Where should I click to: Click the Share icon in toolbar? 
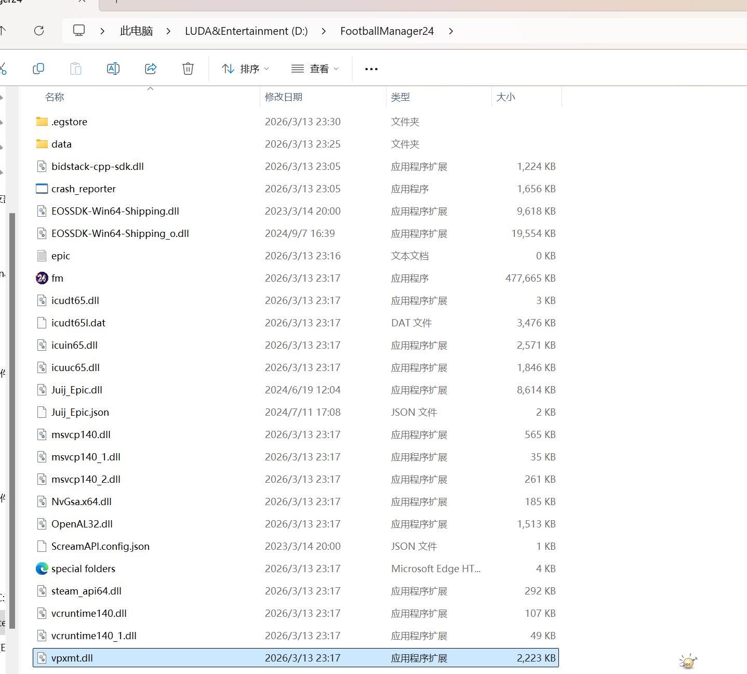point(151,69)
